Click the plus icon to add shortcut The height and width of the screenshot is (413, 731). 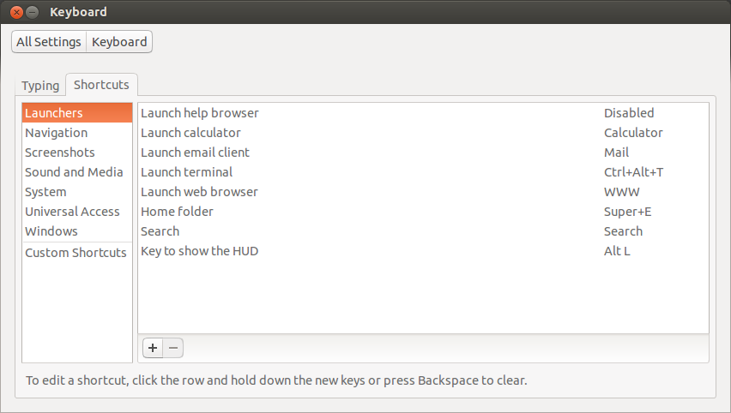coord(153,348)
